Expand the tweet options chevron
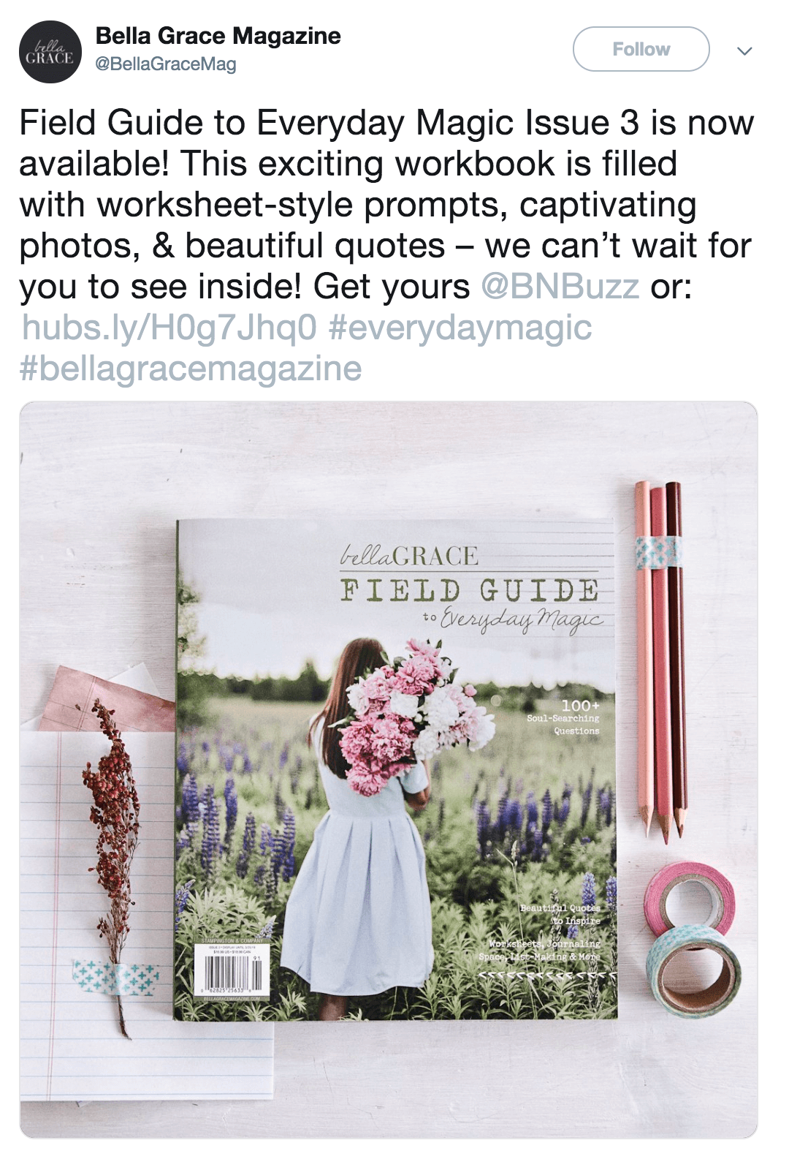The height and width of the screenshot is (1151, 789). coord(744,51)
